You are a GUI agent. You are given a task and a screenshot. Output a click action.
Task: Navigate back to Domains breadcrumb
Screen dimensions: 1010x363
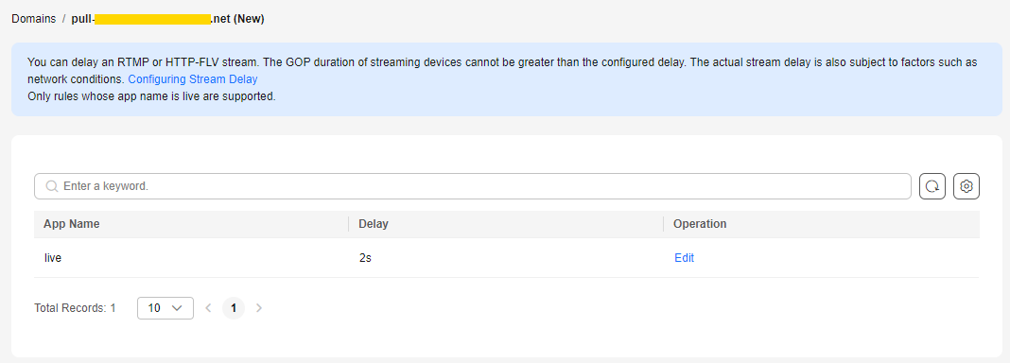click(33, 19)
